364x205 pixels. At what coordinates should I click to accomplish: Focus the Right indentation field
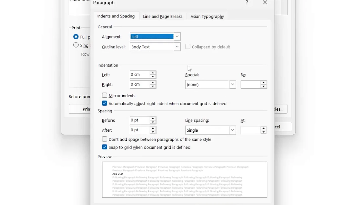[x=140, y=85]
